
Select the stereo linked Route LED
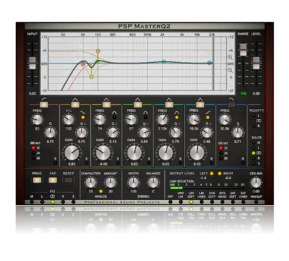253,153
